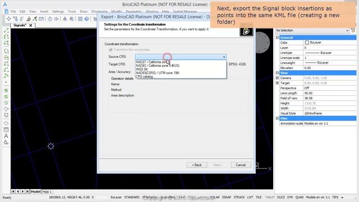Image resolution: width=359 pixels, height=202 pixels.
Task: Click the next layout arrow
Action: (x=22, y=191)
